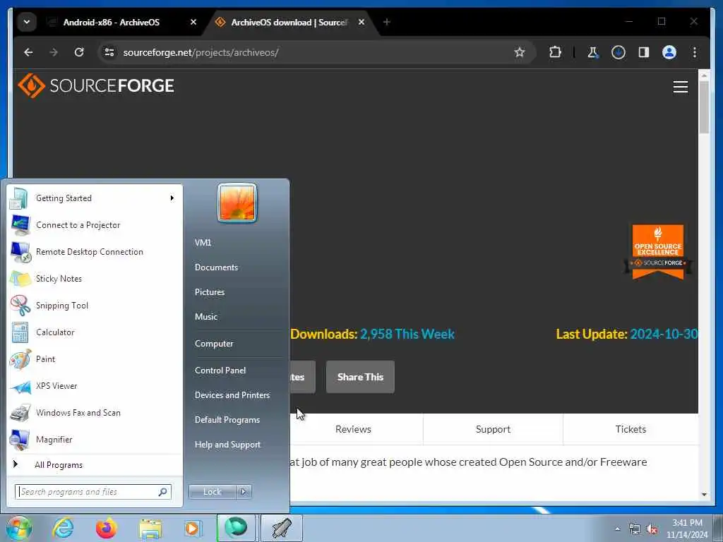Open the Support tab
This screenshot has height=542, width=723.
pyautogui.click(x=493, y=429)
